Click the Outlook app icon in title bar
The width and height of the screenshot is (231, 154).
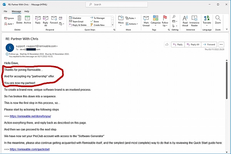[4, 4]
